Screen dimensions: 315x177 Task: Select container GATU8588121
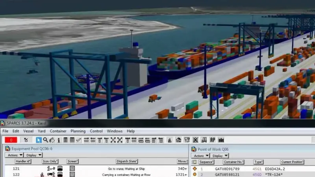tap(227, 175)
